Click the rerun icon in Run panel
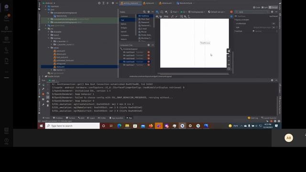 44,85
